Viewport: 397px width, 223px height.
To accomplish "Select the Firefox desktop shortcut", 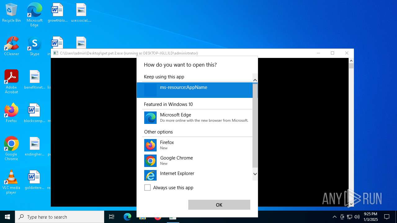I will tap(11, 113).
